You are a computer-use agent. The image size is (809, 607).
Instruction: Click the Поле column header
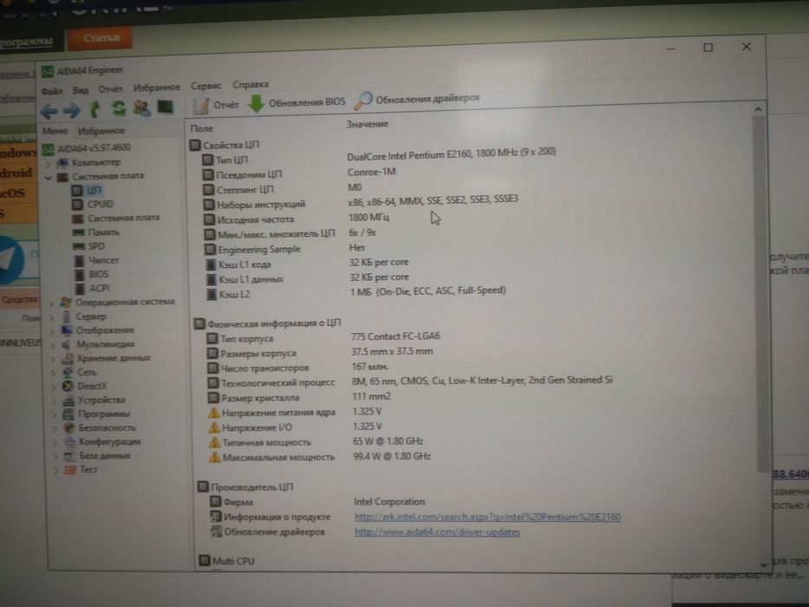point(202,128)
